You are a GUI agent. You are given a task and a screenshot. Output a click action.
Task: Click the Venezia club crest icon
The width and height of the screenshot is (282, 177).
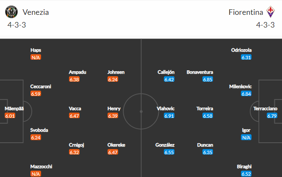(x=11, y=12)
